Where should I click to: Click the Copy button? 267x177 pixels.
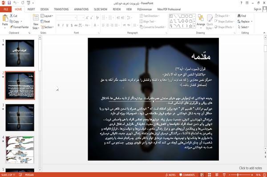[x=15, y=22]
